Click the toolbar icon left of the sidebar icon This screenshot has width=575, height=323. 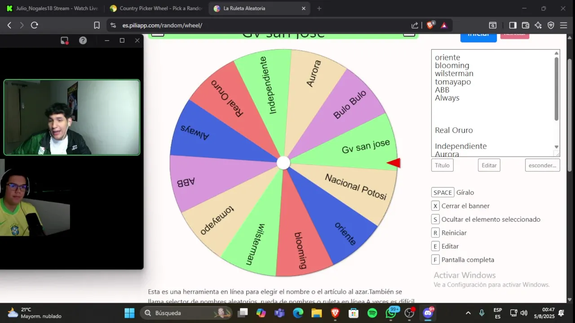(493, 26)
